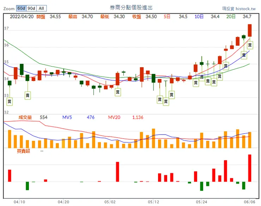Click the 賣 sell marker near 04/10
Viewport: 261px width, 206px height.
tap(28, 94)
